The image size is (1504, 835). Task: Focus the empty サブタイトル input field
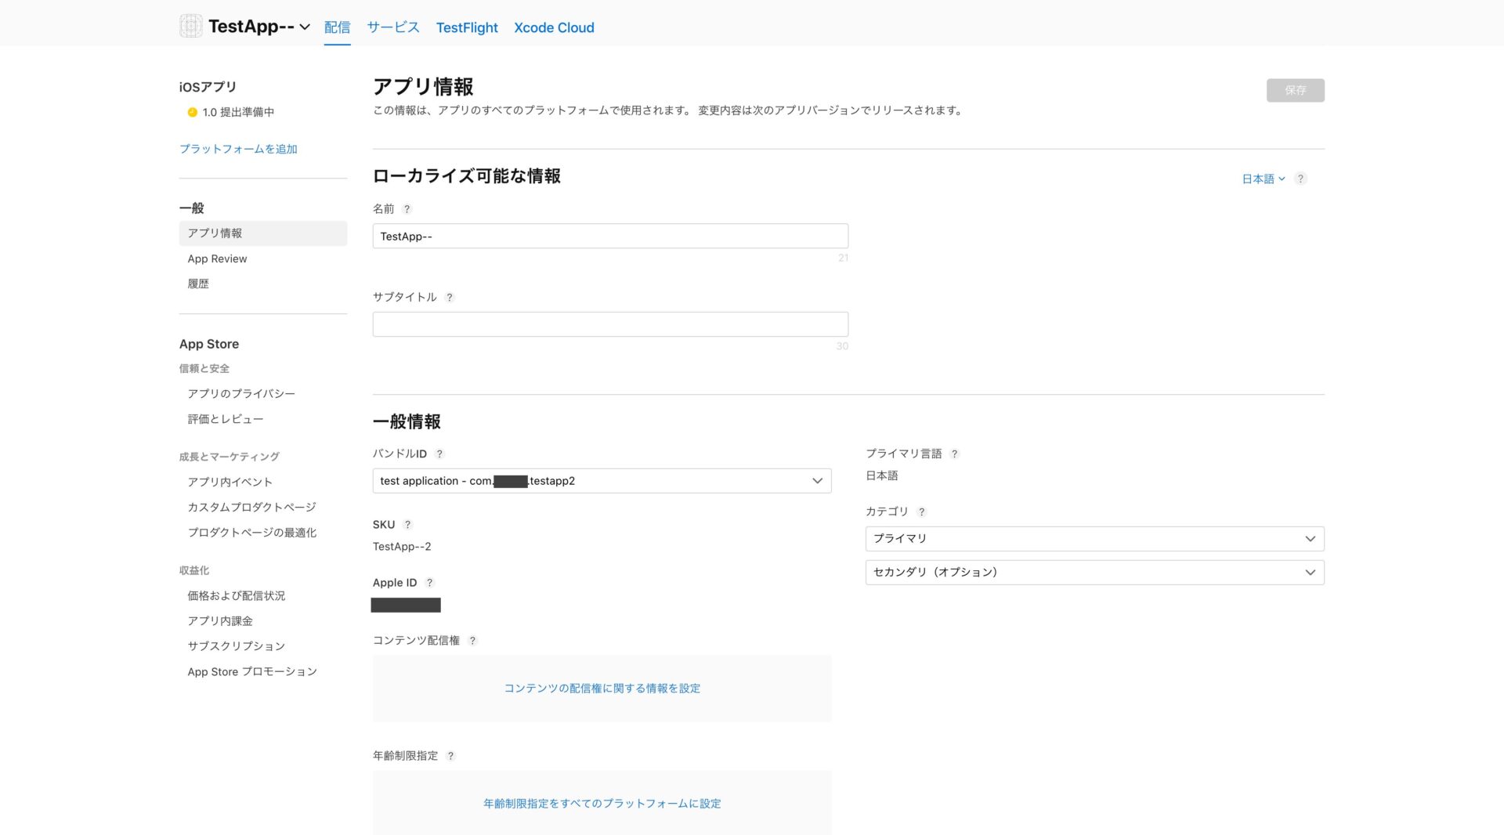(610, 324)
